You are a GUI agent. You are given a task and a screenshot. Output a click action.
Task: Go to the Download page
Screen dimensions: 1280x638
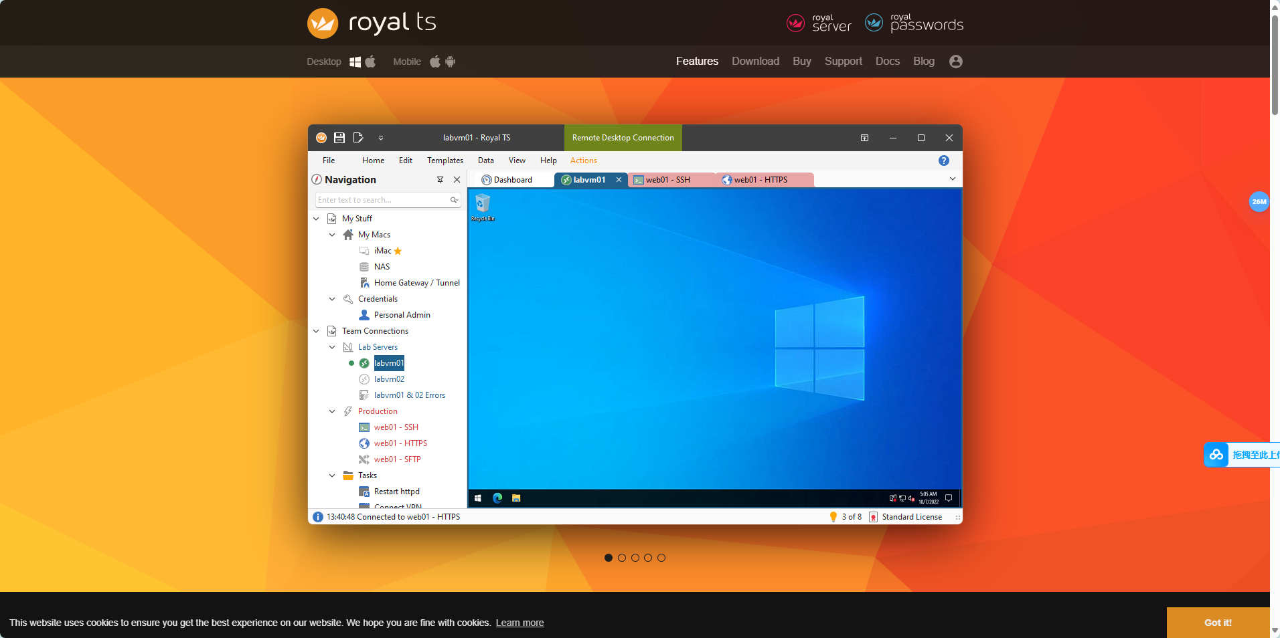[755, 61]
